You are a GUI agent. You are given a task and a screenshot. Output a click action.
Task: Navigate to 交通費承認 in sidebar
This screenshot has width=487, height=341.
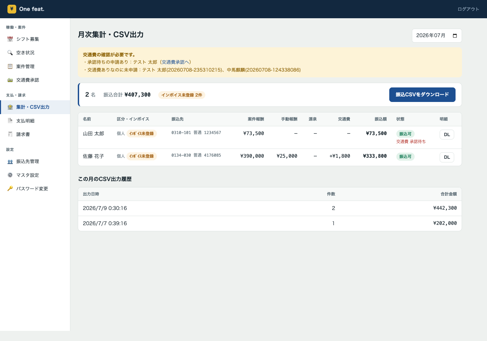tap(35, 80)
